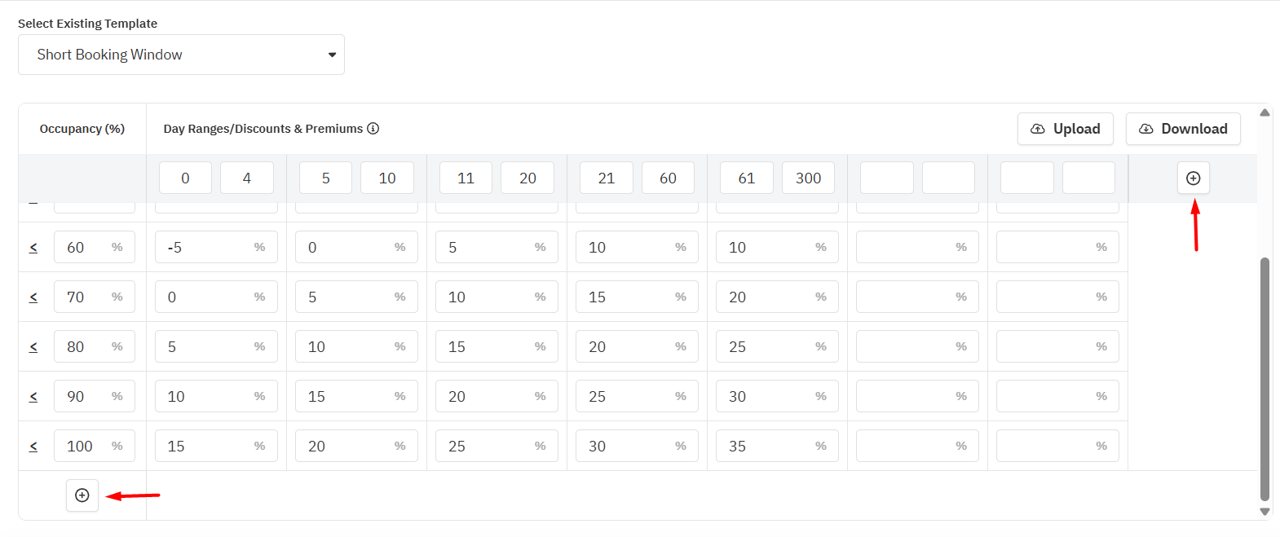Select the day range field containing 300
Screen dimensions: 1280x537
808,178
